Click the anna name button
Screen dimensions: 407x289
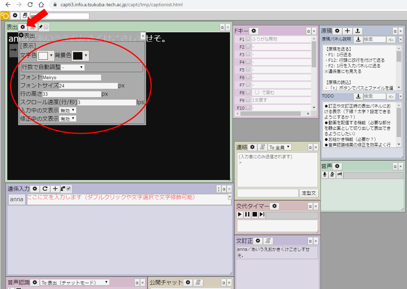pyautogui.click(x=16, y=199)
